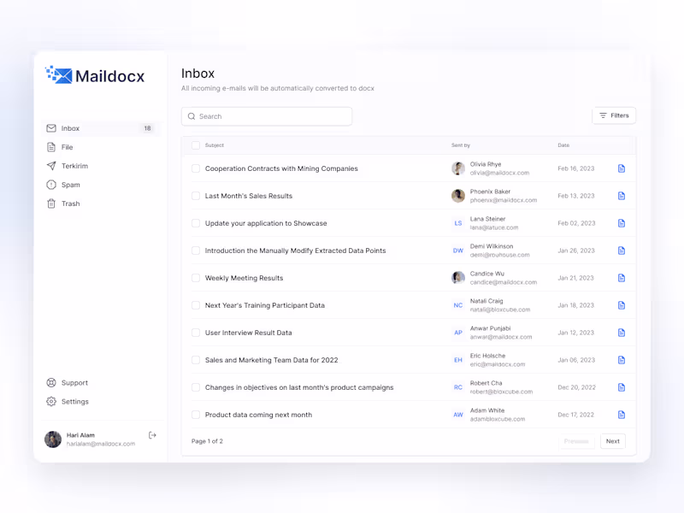Image resolution: width=684 pixels, height=513 pixels.
Task: Go to the Next page of emails
Action: [612, 441]
